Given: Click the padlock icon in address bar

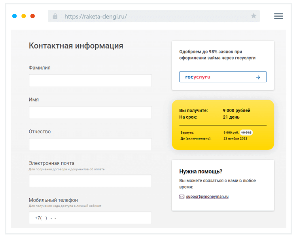Looking at the screenshot, I should point(55,16).
